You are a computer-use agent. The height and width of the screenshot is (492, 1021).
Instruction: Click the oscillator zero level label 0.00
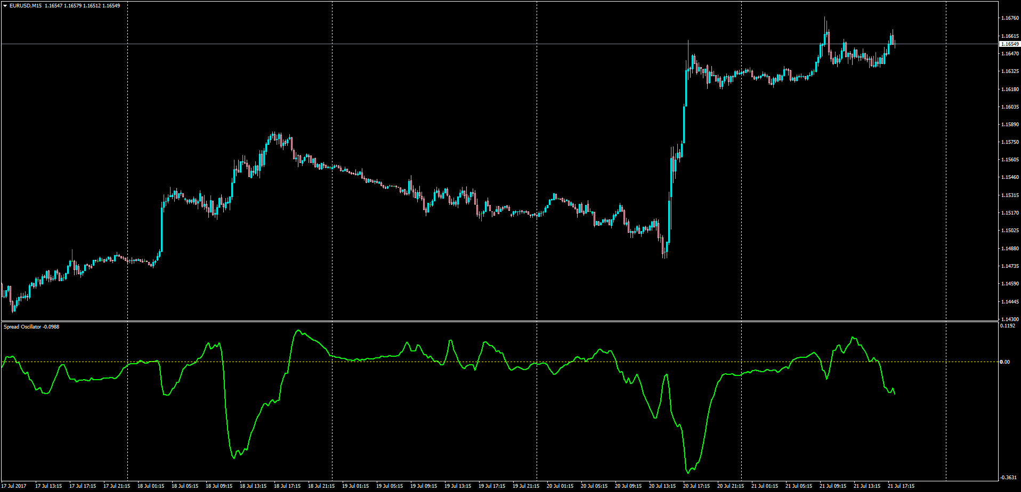coord(1004,362)
